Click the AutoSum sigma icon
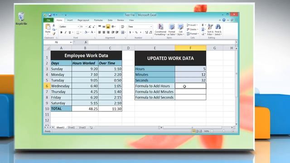Image resolution: width=290 pixels, height=163 pixels. 203,25
